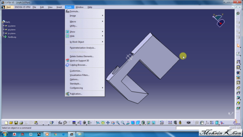This screenshot has width=243, height=137.
Task: Click the Hide/Show toolbar icon
Action: [148, 123]
